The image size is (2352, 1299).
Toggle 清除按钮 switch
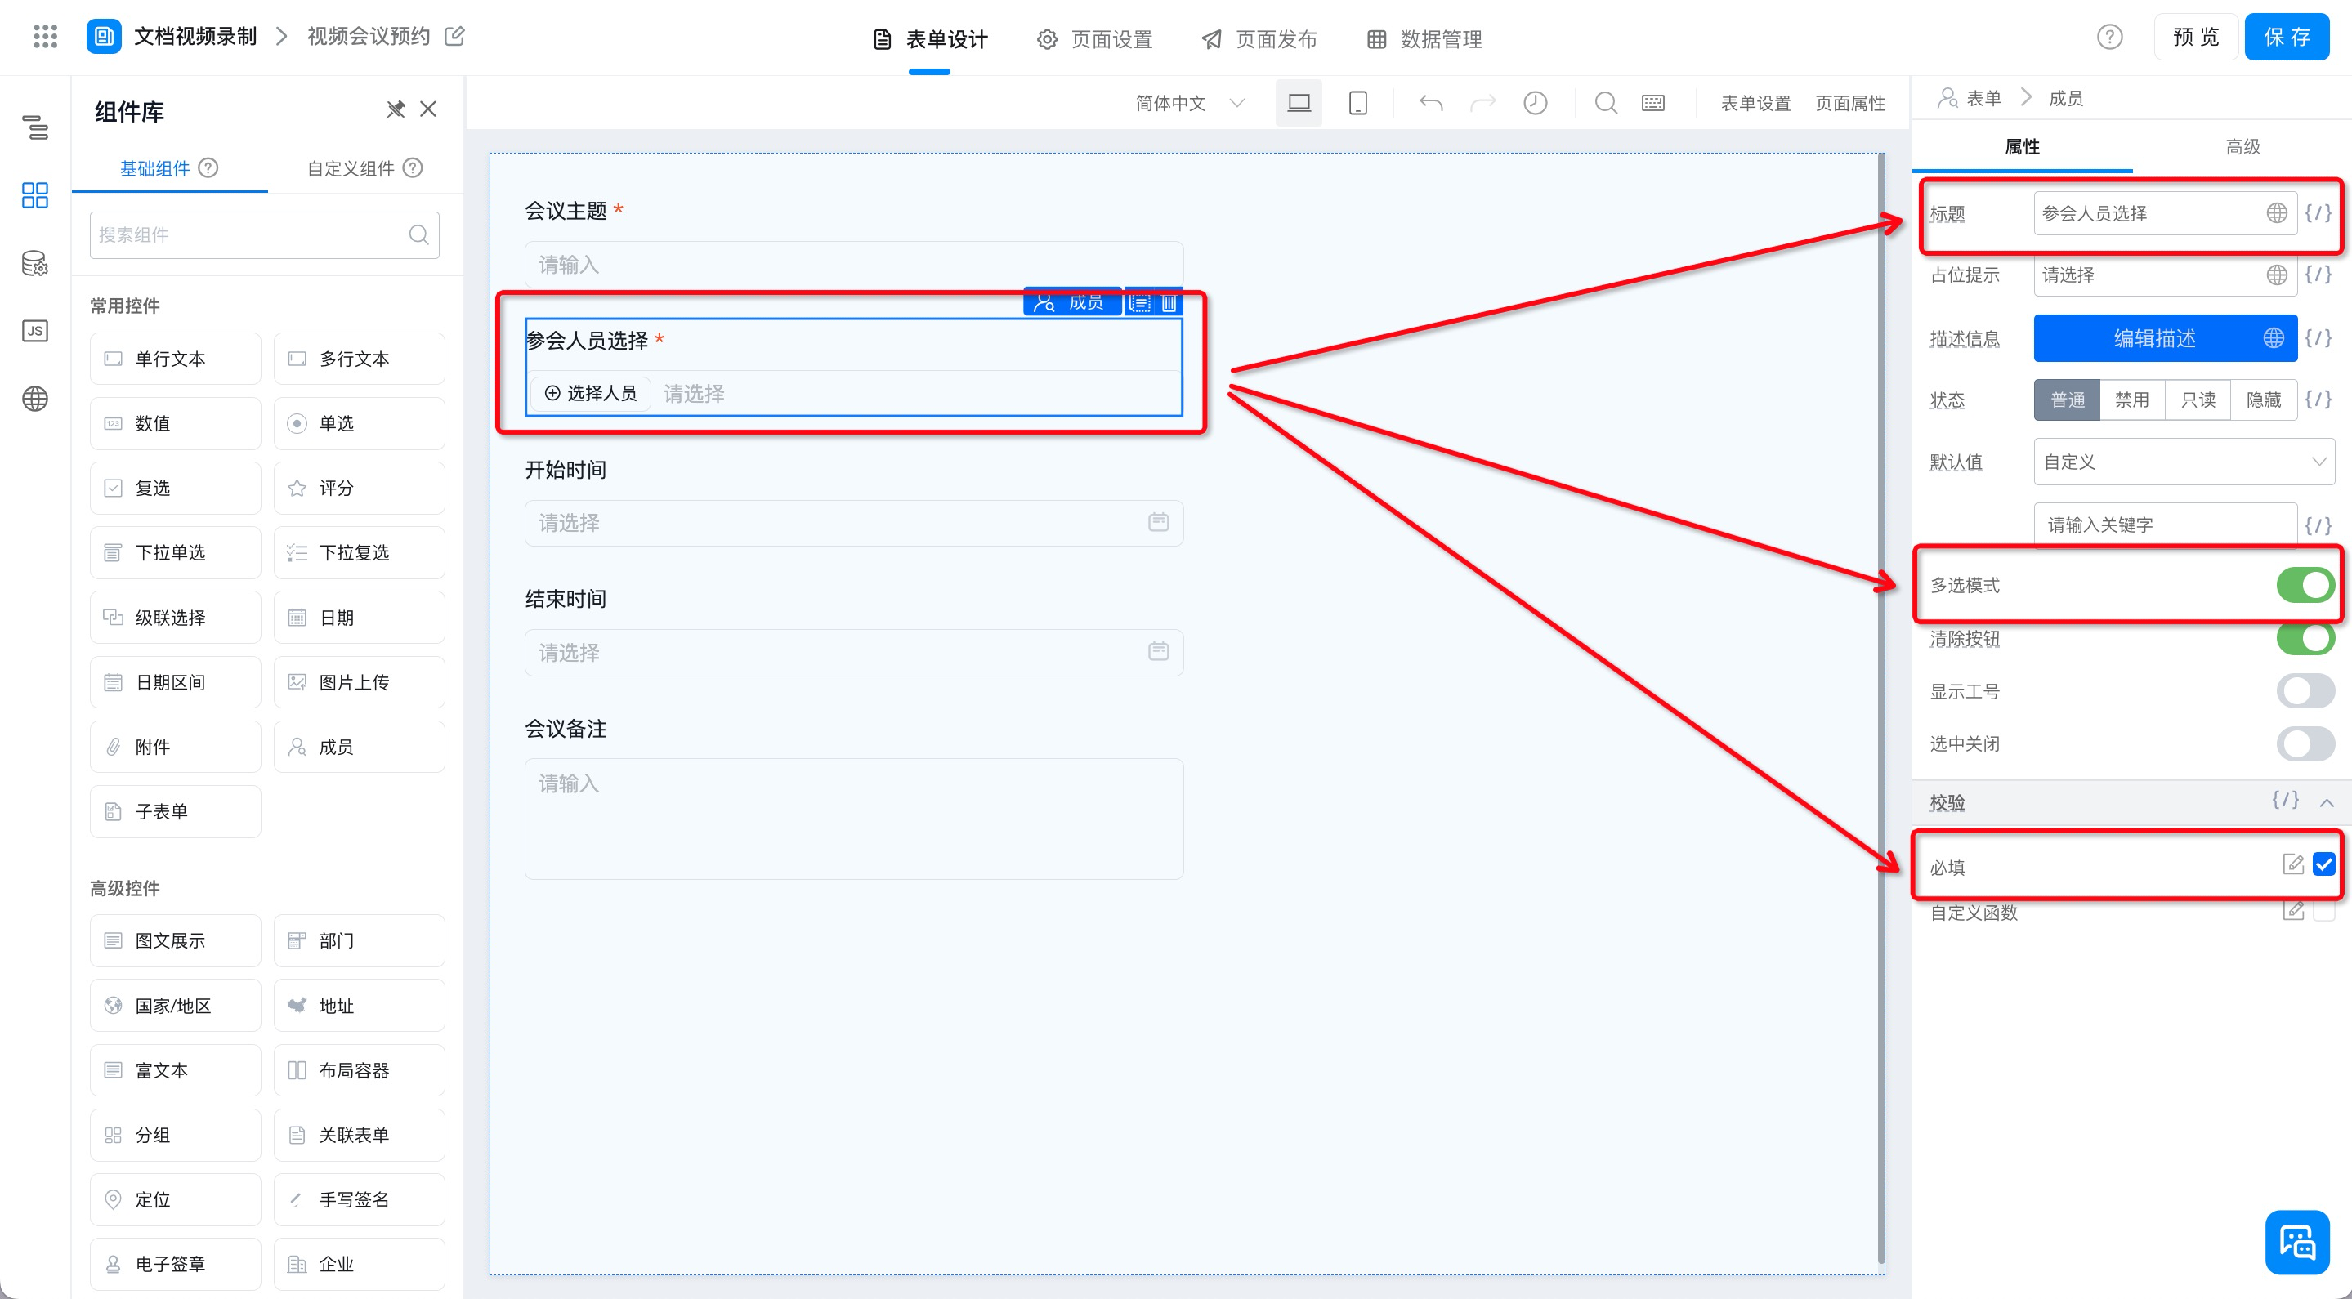(x=2305, y=638)
